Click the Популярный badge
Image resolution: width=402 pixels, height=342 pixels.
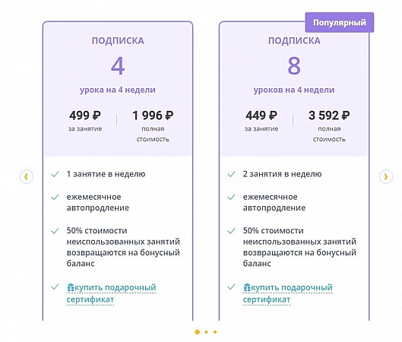coord(340,23)
